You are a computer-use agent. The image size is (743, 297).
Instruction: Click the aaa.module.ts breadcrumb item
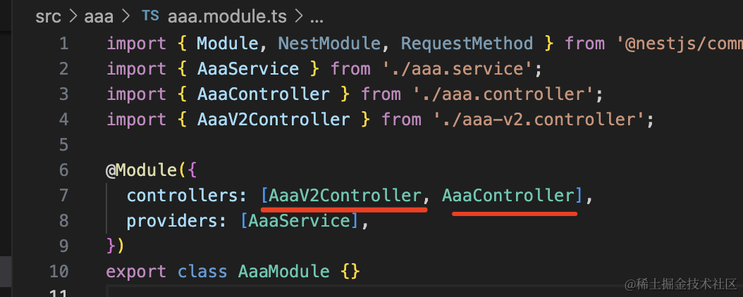pos(225,15)
